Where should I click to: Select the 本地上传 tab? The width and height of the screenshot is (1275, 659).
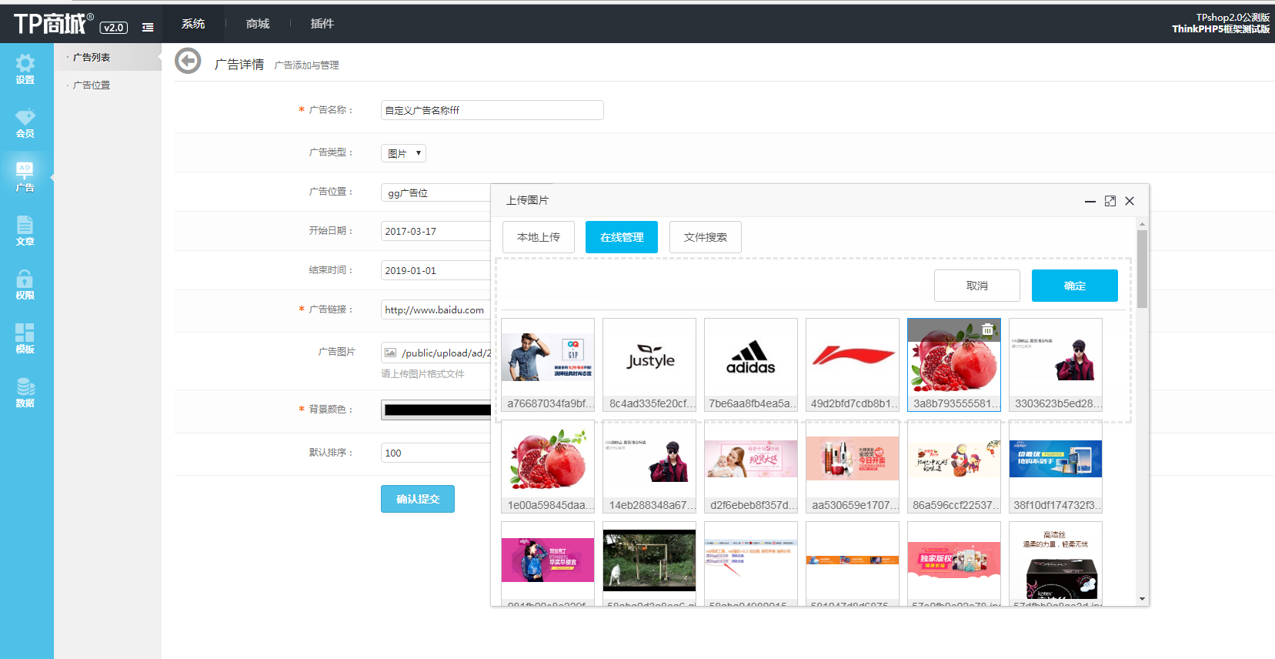(x=539, y=237)
